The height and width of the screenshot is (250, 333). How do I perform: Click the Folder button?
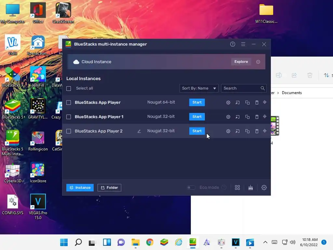109,187
